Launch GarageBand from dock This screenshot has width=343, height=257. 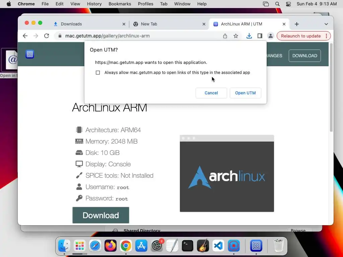[x=203, y=246]
